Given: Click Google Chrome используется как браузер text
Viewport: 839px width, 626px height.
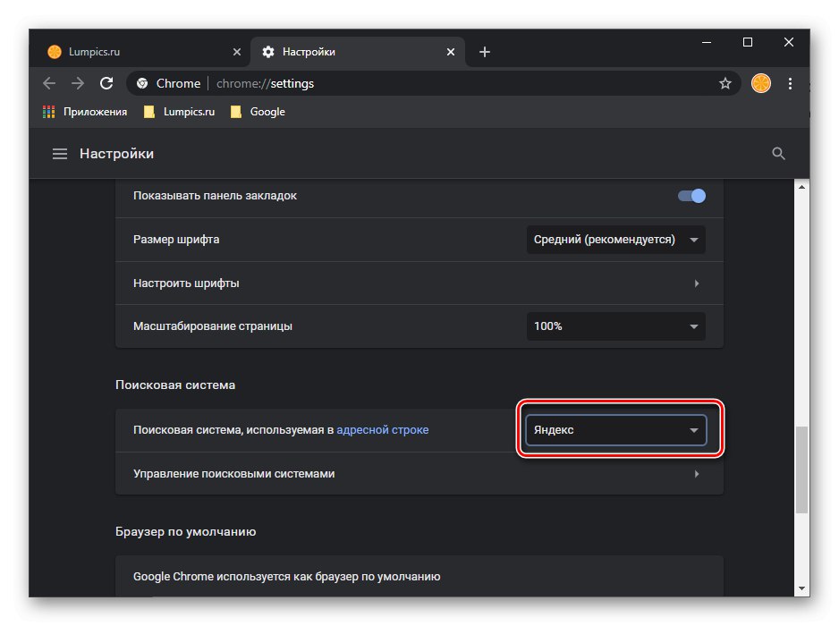Looking at the screenshot, I should [287, 577].
